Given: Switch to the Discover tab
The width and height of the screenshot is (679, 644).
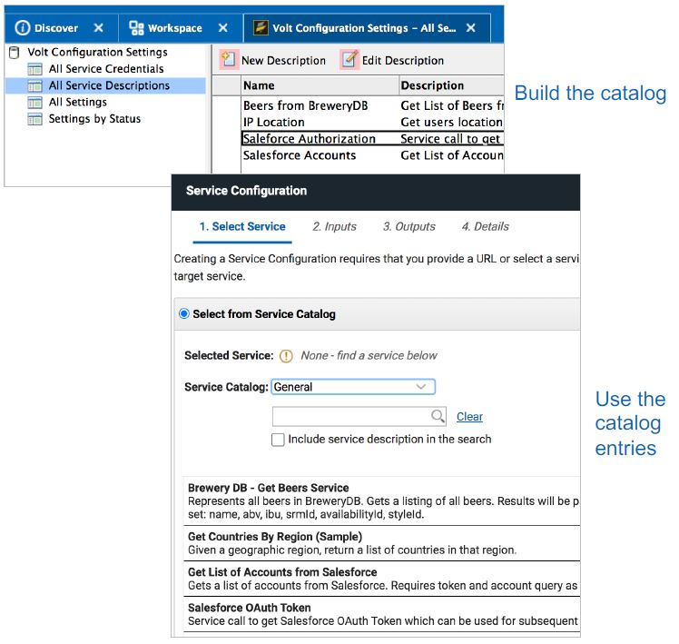Looking at the screenshot, I should point(56,28).
